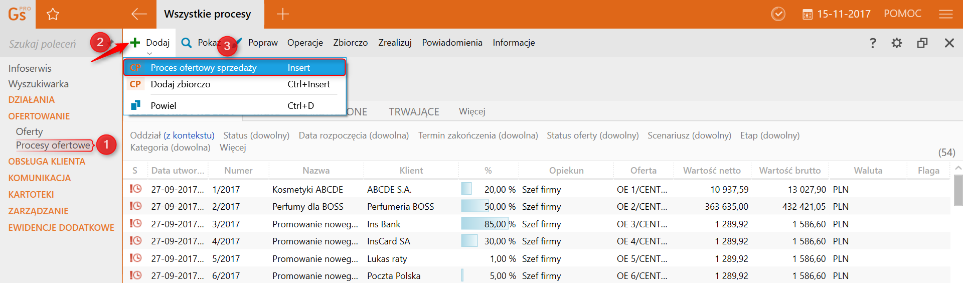Click the question mark help icon
Viewport: 963px width, 283px height.
[873, 43]
